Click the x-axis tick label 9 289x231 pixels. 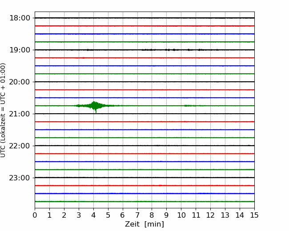click(167, 215)
